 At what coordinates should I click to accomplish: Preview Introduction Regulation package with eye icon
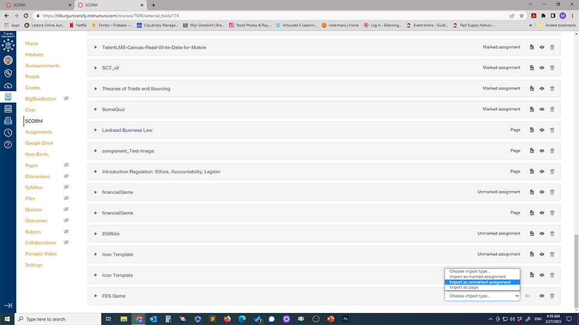(x=542, y=172)
